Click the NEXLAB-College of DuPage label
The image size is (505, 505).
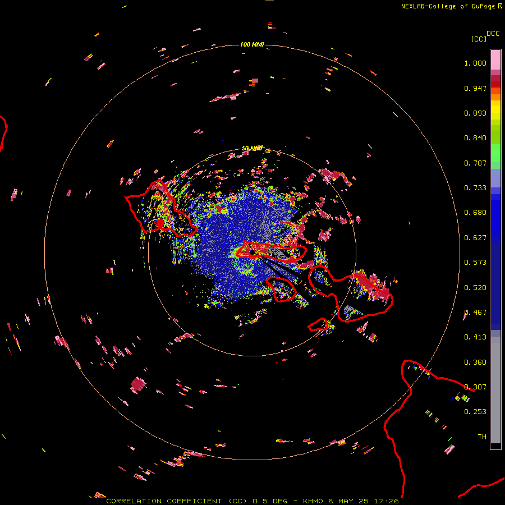pos(449,6)
